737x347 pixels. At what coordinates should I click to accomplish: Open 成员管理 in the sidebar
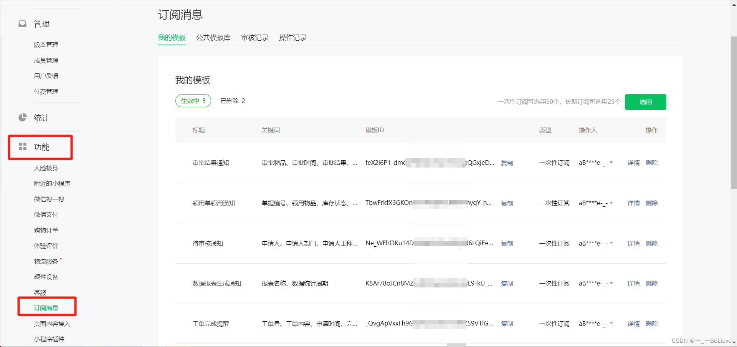click(46, 60)
